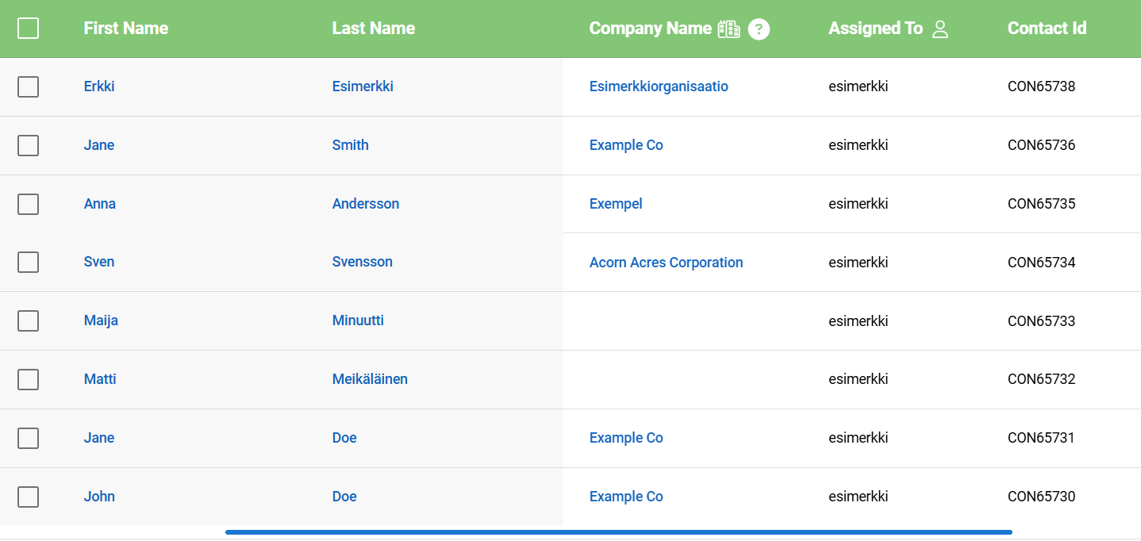Open Jane Smith's last name link
The height and width of the screenshot is (541, 1141).
[x=350, y=145]
